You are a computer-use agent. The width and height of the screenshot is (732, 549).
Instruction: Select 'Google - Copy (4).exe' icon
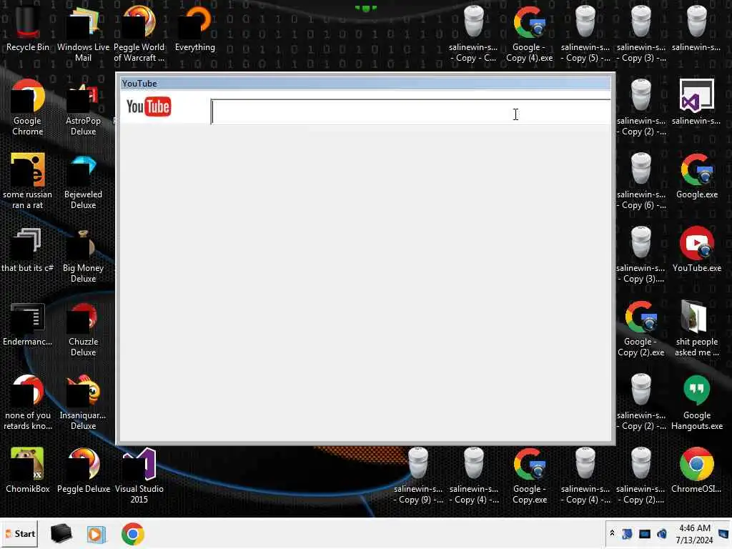point(530,33)
